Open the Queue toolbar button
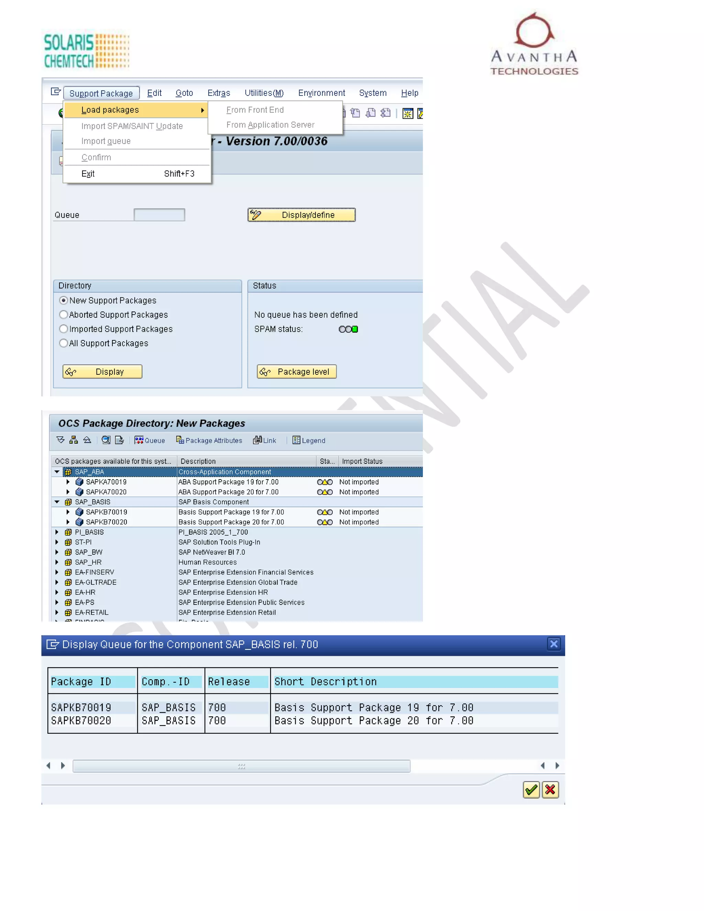 pos(150,440)
